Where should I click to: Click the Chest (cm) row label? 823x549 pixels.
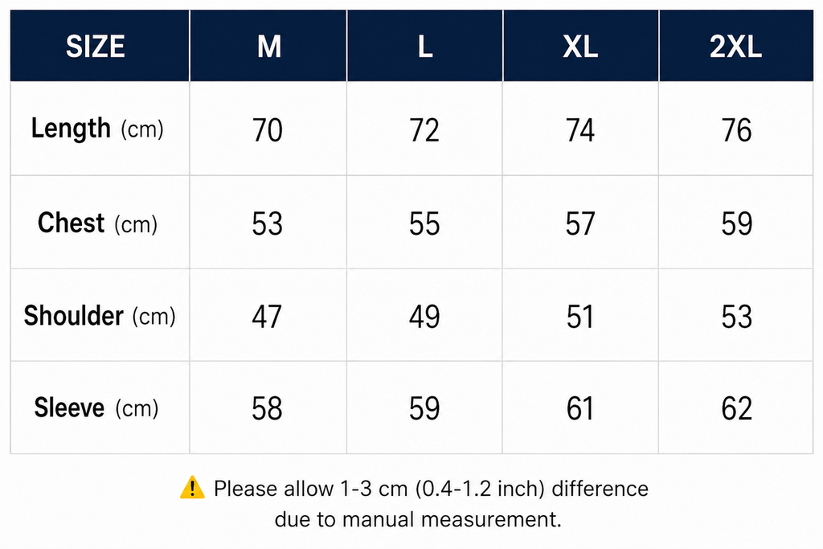[x=97, y=223]
